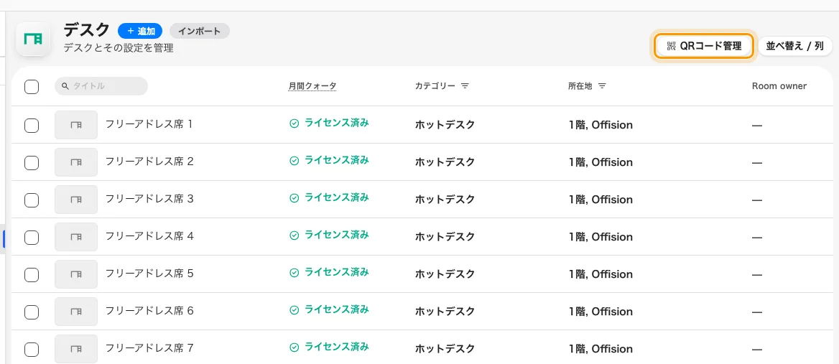
Task: Check the box for フリーアドレス席 2
Action: [x=32, y=163]
